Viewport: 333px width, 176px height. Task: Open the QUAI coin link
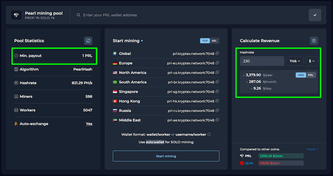tap(249, 163)
